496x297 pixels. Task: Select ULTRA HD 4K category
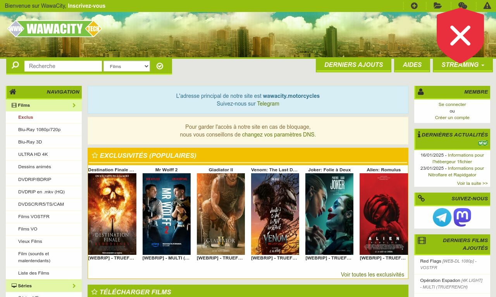pyautogui.click(x=33, y=154)
